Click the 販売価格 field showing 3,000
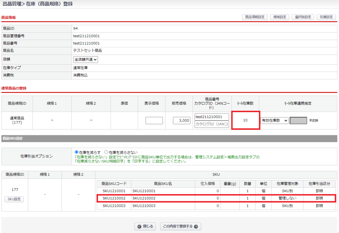This screenshot has width=339, height=233. pos(182,120)
